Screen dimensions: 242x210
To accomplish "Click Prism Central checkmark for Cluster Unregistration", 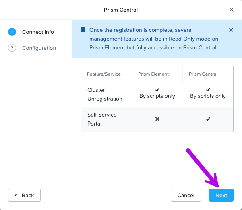I will pos(208,89).
